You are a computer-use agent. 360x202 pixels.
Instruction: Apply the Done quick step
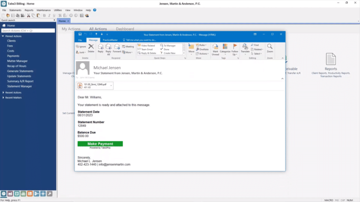pyautogui.click(x=165, y=49)
